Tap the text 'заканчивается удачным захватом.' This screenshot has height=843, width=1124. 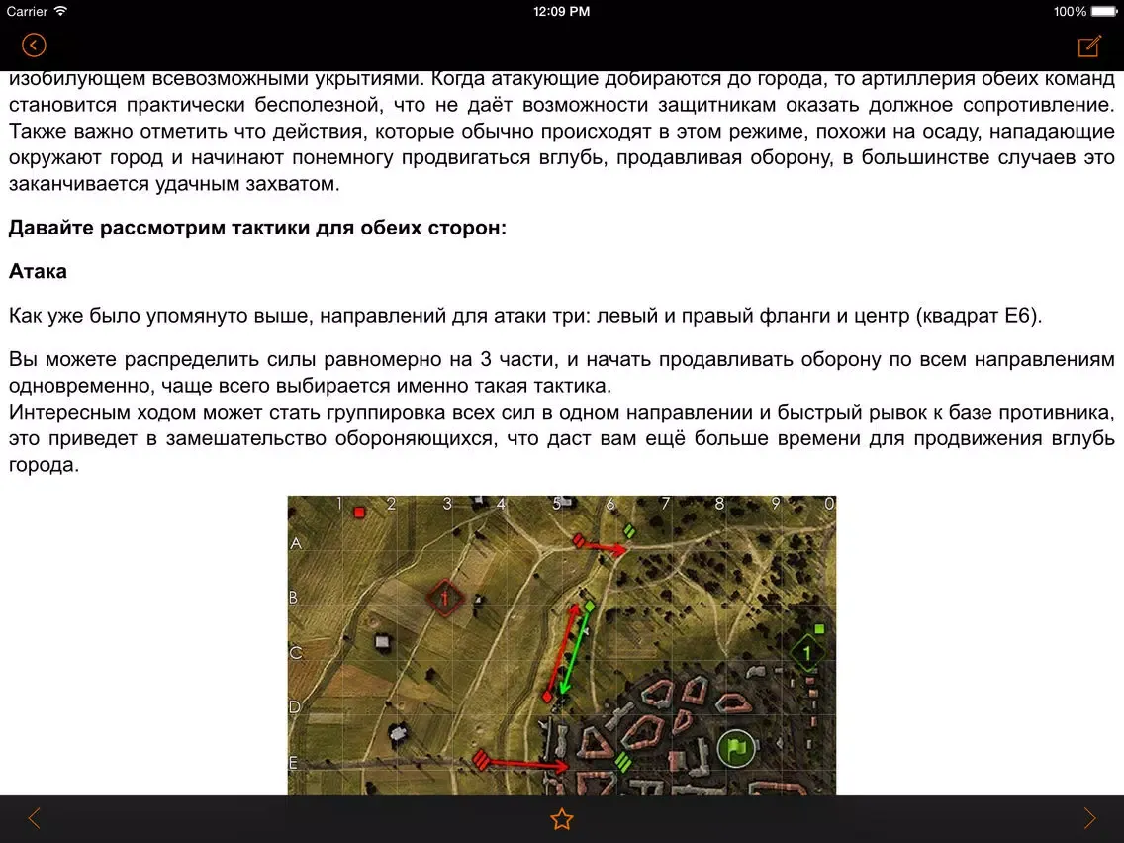tap(174, 184)
